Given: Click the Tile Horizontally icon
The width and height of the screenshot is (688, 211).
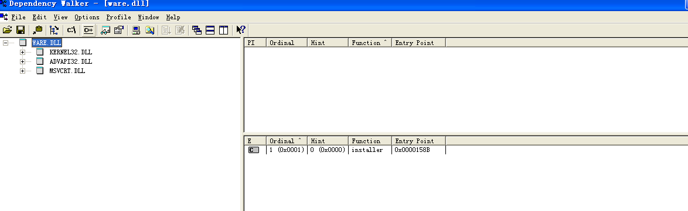Looking at the screenshot, I should (210, 30).
